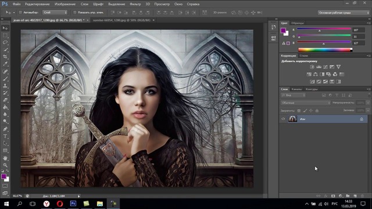Toggle Quick Mask mode icon
This screenshot has width=372, height=209.
pyautogui.click(x=5, y=186)
